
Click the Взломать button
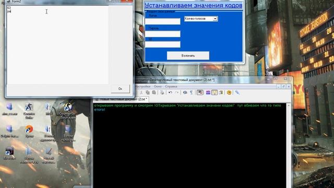pyautogui.click(x=188, y=56)
